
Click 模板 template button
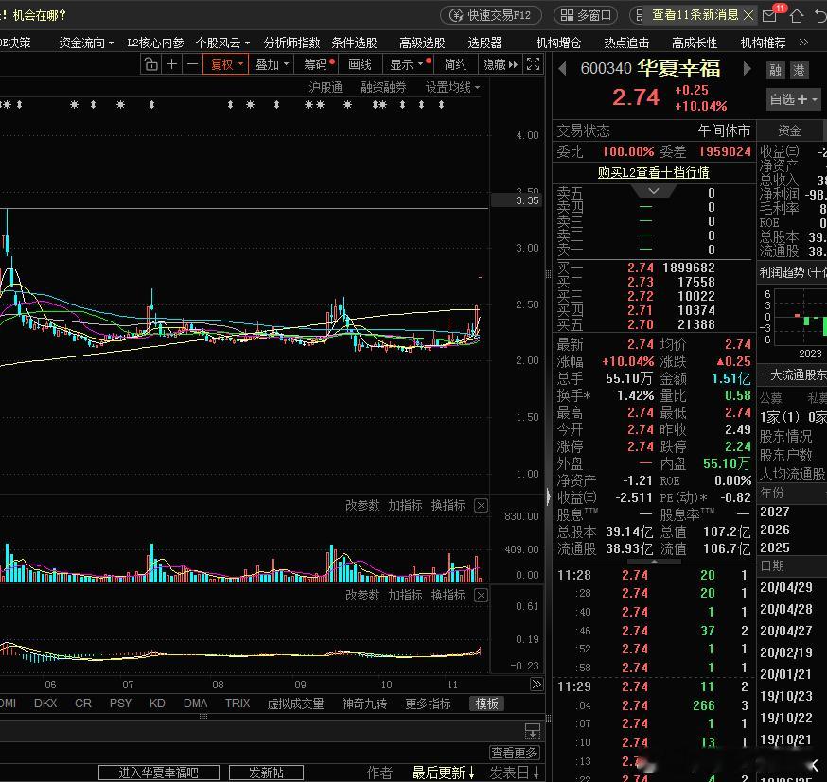486,704
